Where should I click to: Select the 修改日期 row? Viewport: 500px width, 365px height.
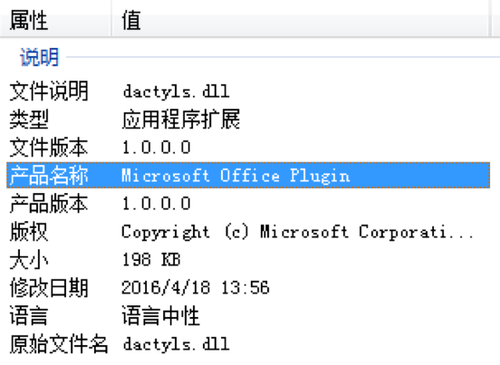click(248, 287)
